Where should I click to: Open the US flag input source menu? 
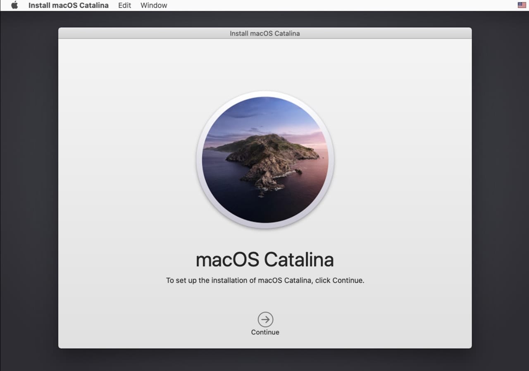(x=522, y=5)
